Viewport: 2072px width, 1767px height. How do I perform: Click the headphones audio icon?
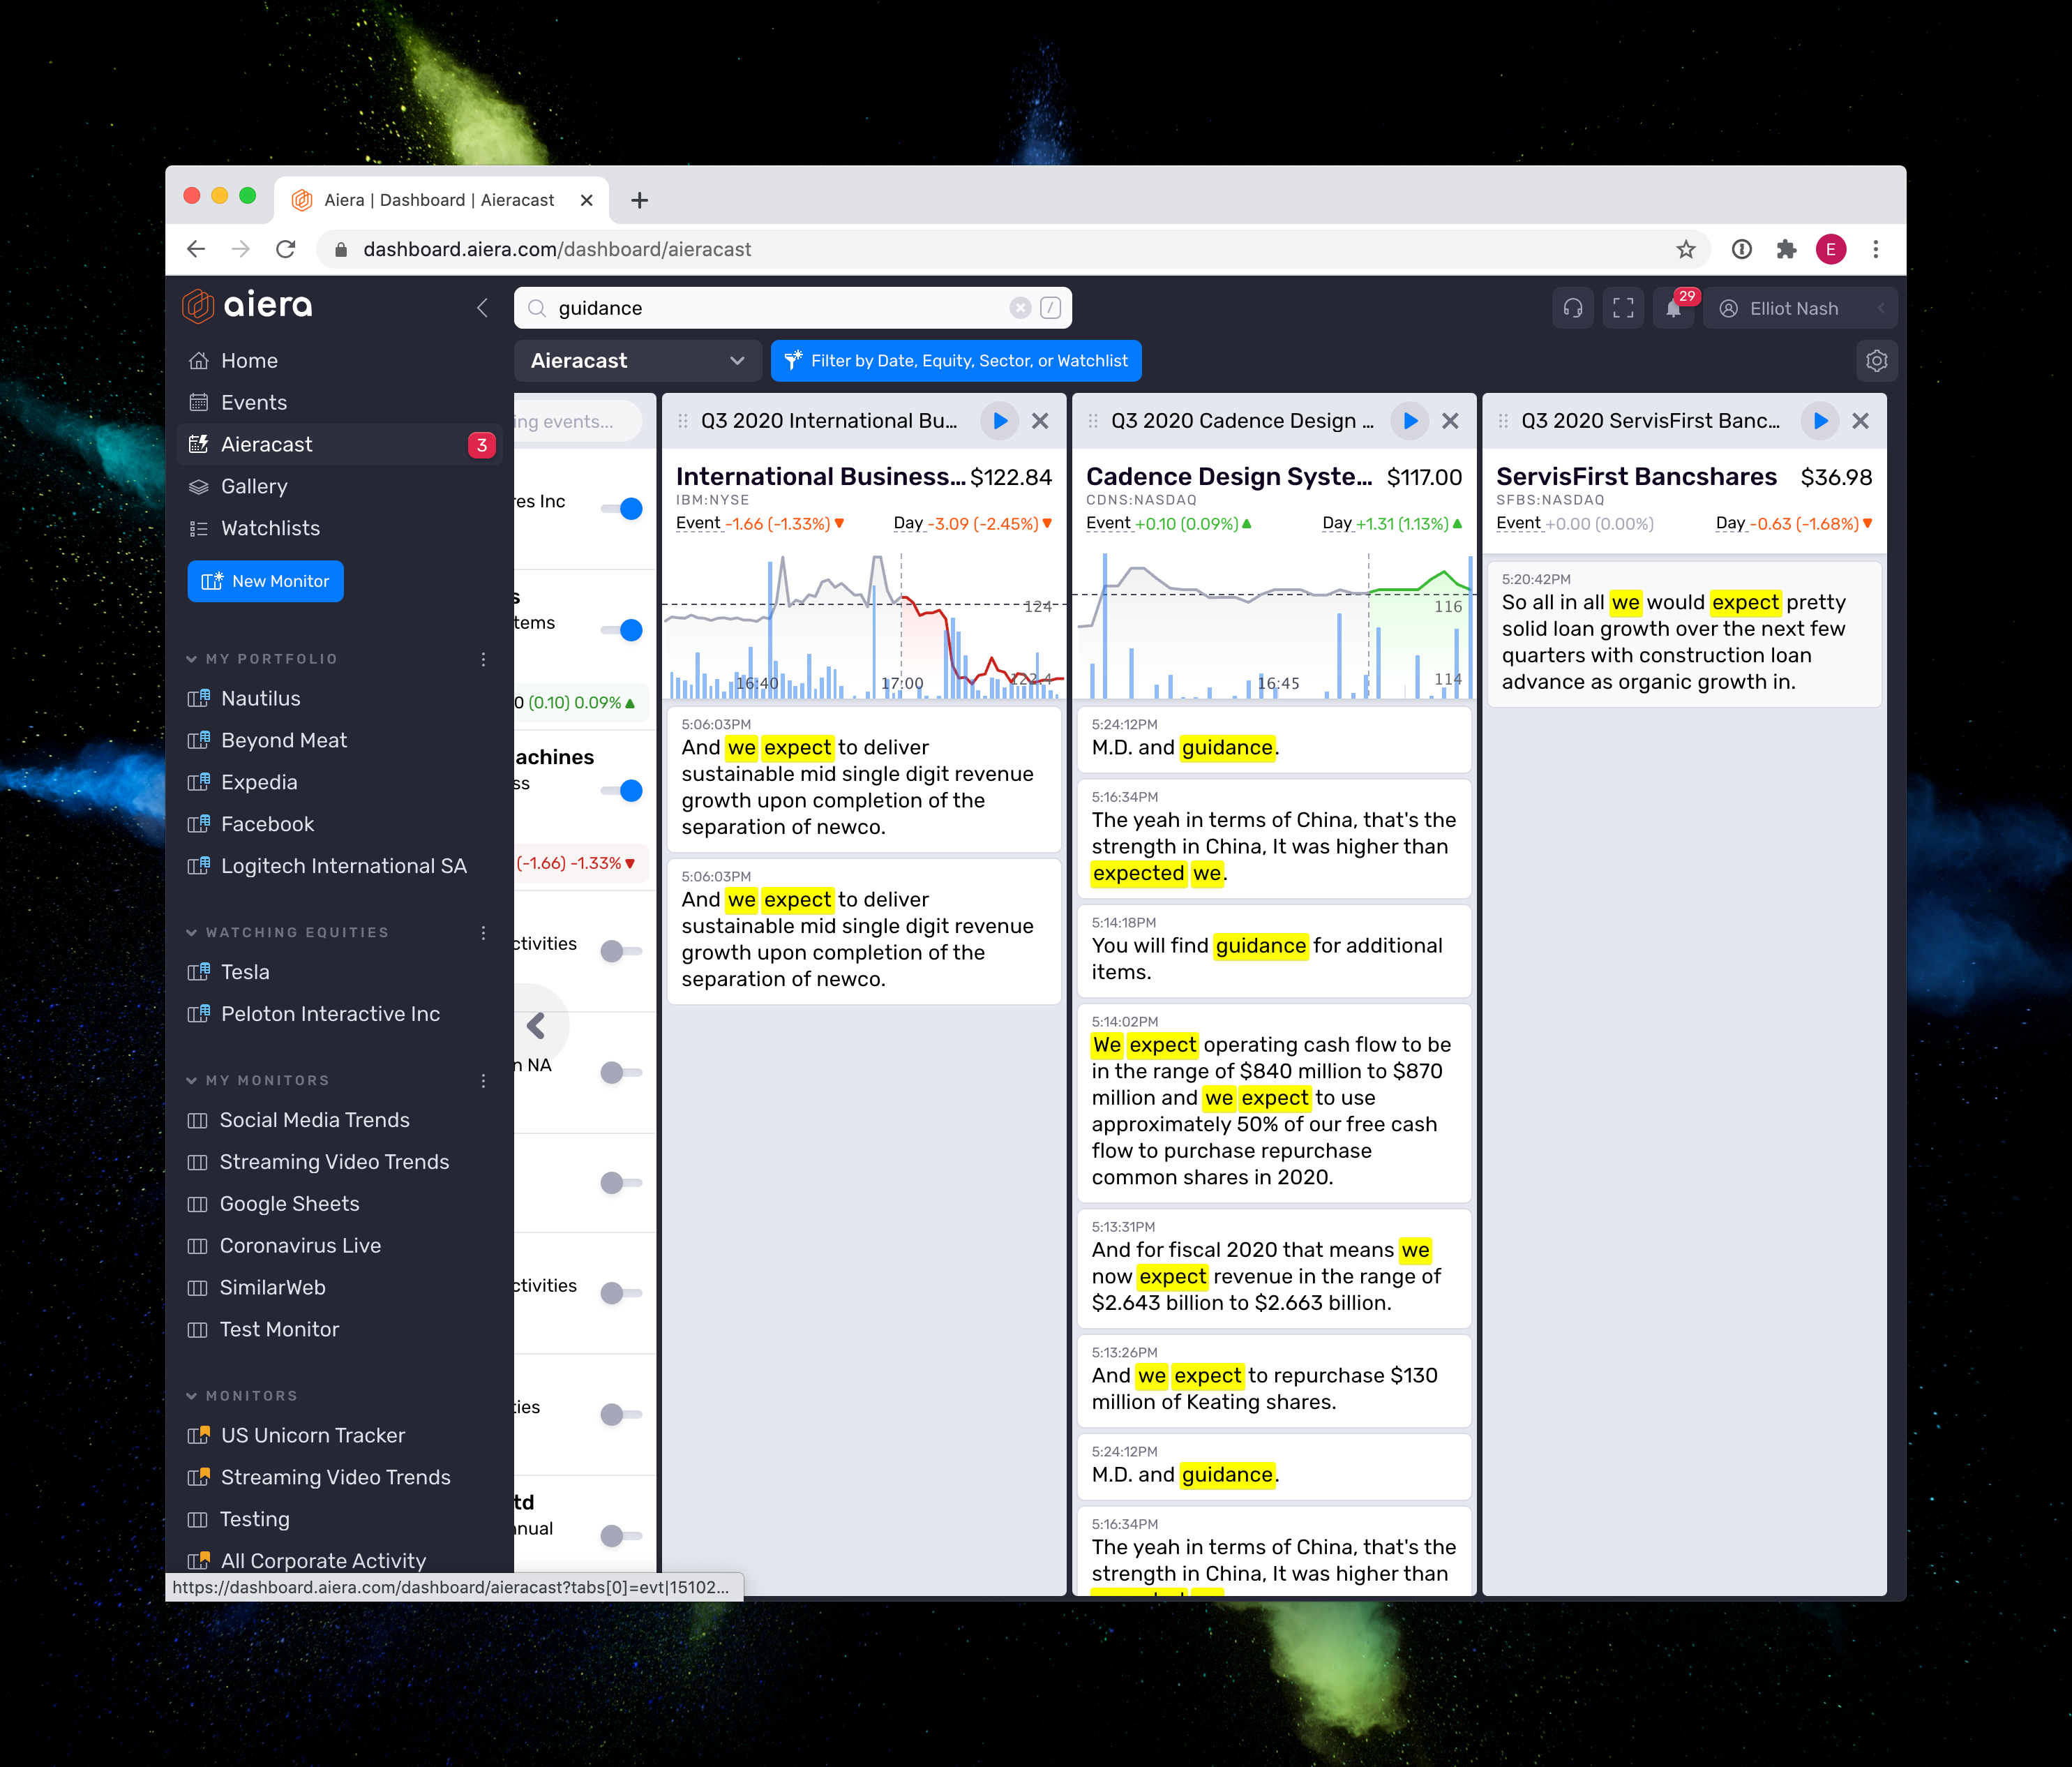1572,308
